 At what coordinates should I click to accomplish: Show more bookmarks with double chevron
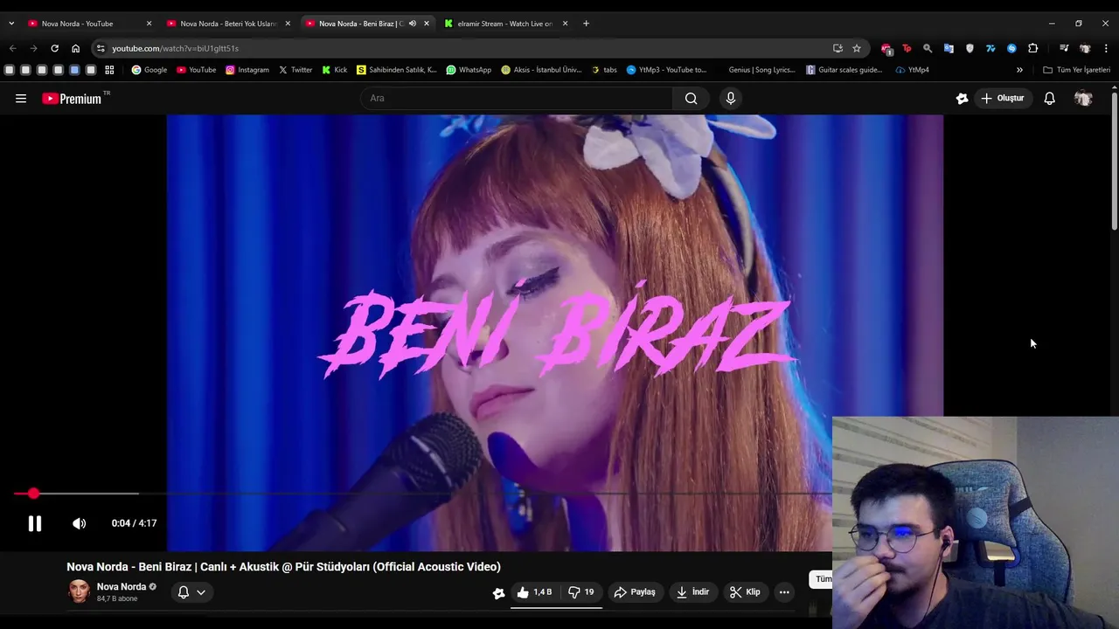tap(1019, 70)
